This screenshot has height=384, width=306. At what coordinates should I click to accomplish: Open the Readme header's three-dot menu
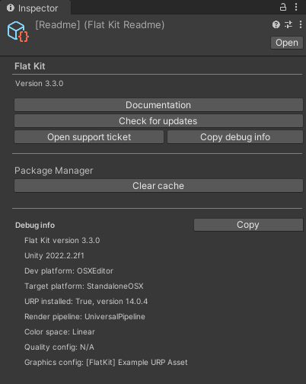[x=301, y=24]
